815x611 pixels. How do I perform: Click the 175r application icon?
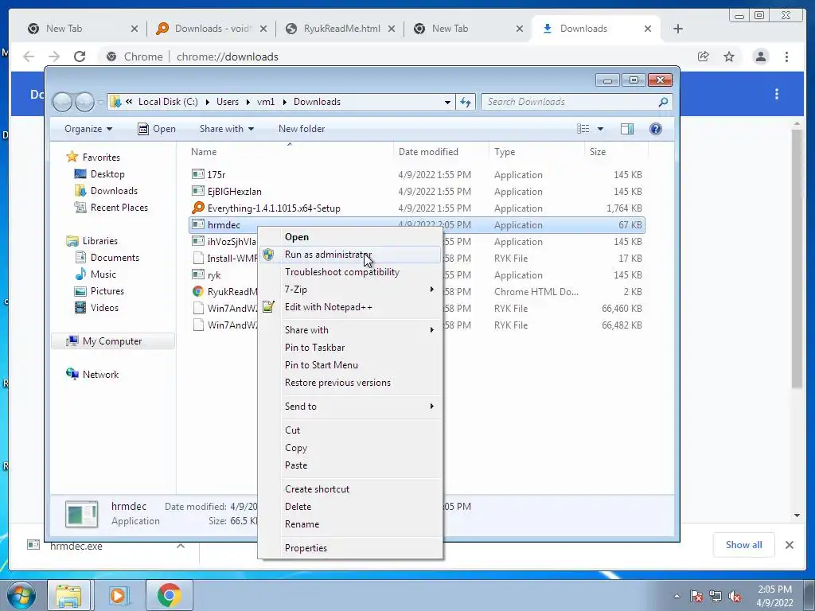coord(198,174)
